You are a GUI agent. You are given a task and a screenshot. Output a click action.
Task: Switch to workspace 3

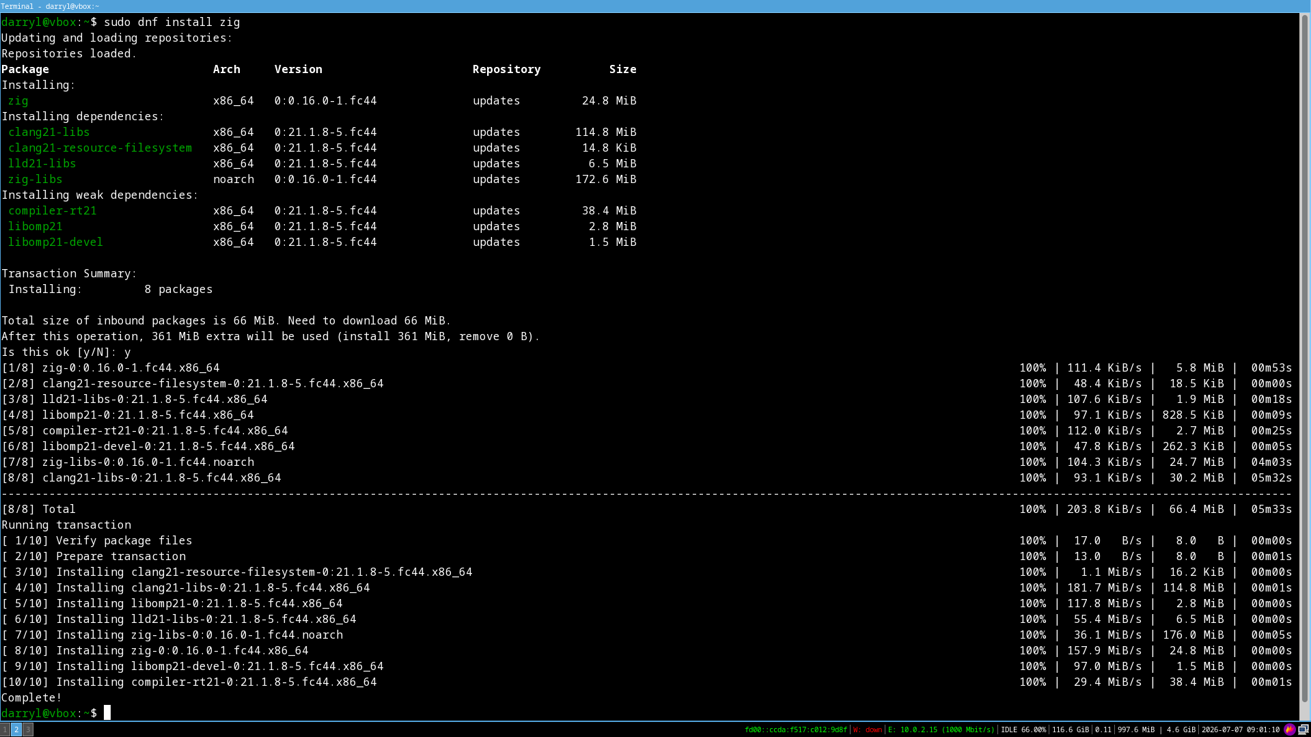coord(28,729)
